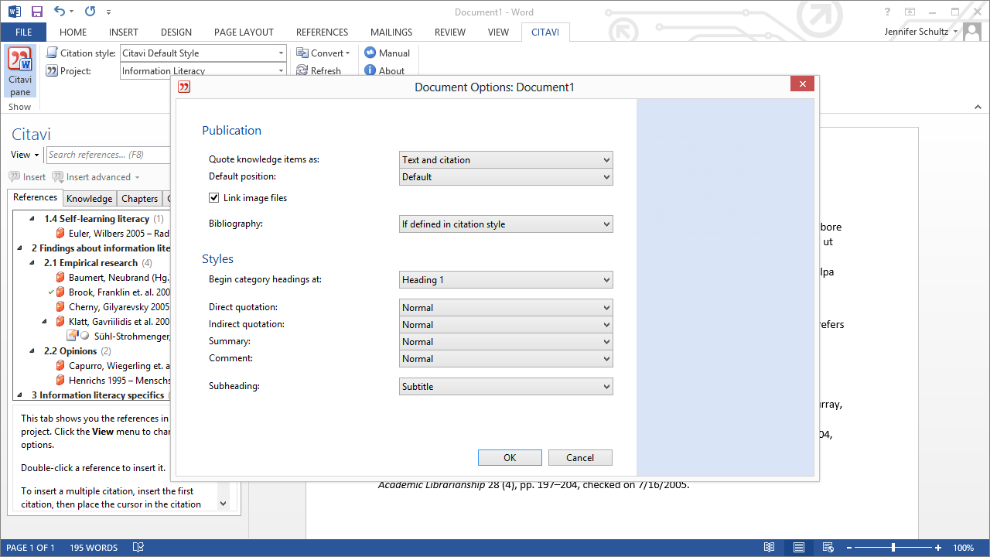Click the Citation style scroll icon

click(x=52, y=53)
